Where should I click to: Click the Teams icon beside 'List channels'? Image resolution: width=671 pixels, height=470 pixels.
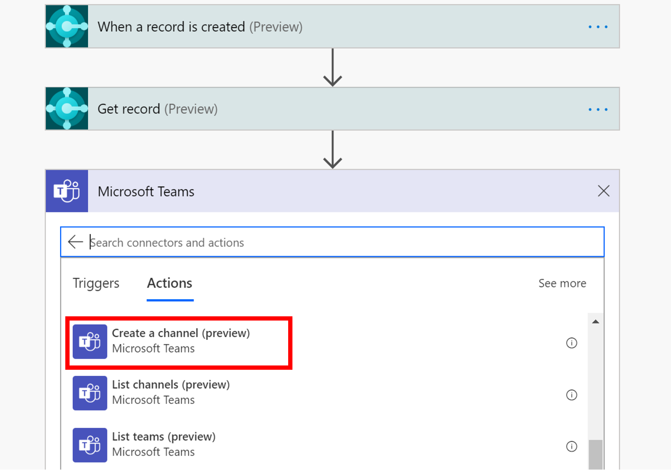90,393
